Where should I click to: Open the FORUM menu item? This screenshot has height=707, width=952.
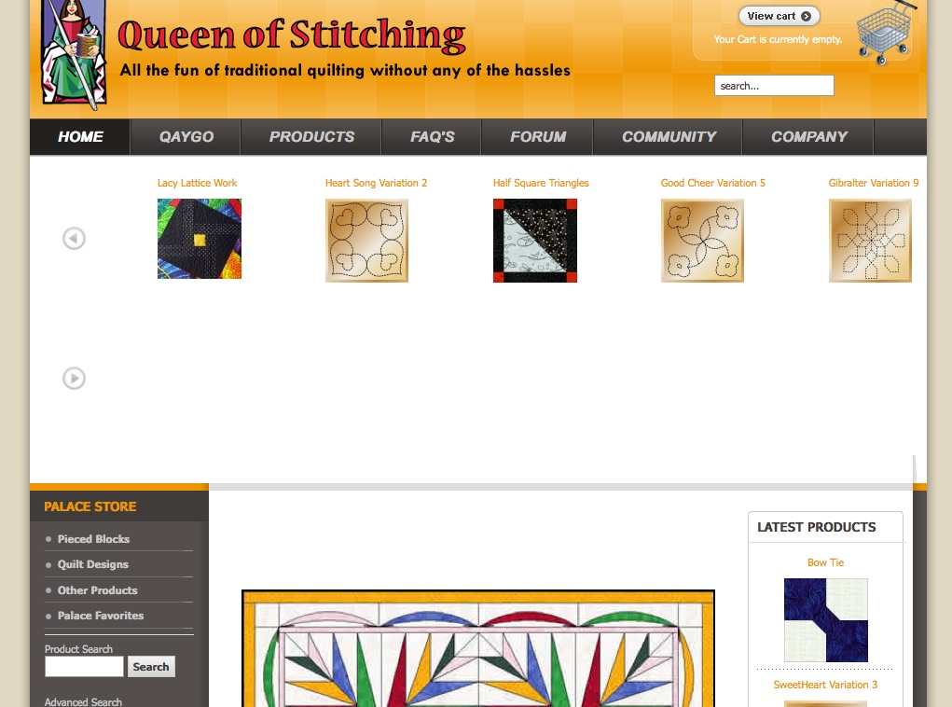click(538, 137)
